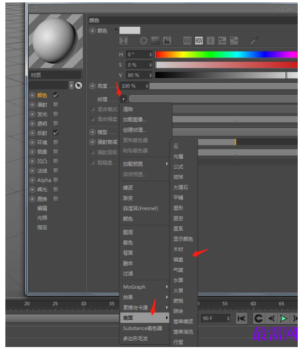Screen dimensions: 307x349
Task: Click the 亮度 100 % input field
Action: [x=134, y=86]
